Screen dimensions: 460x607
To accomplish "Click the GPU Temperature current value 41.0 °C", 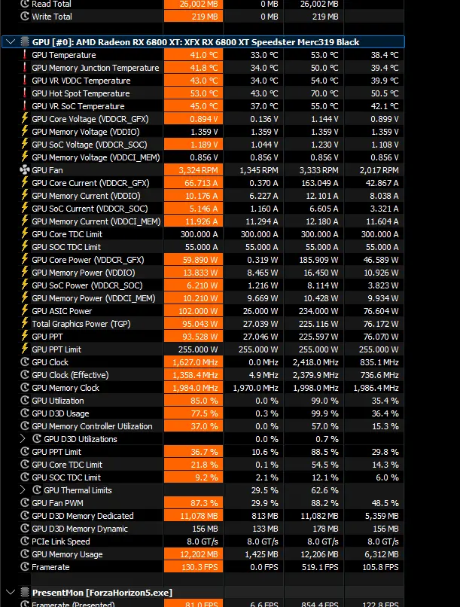I will (203, 55).
